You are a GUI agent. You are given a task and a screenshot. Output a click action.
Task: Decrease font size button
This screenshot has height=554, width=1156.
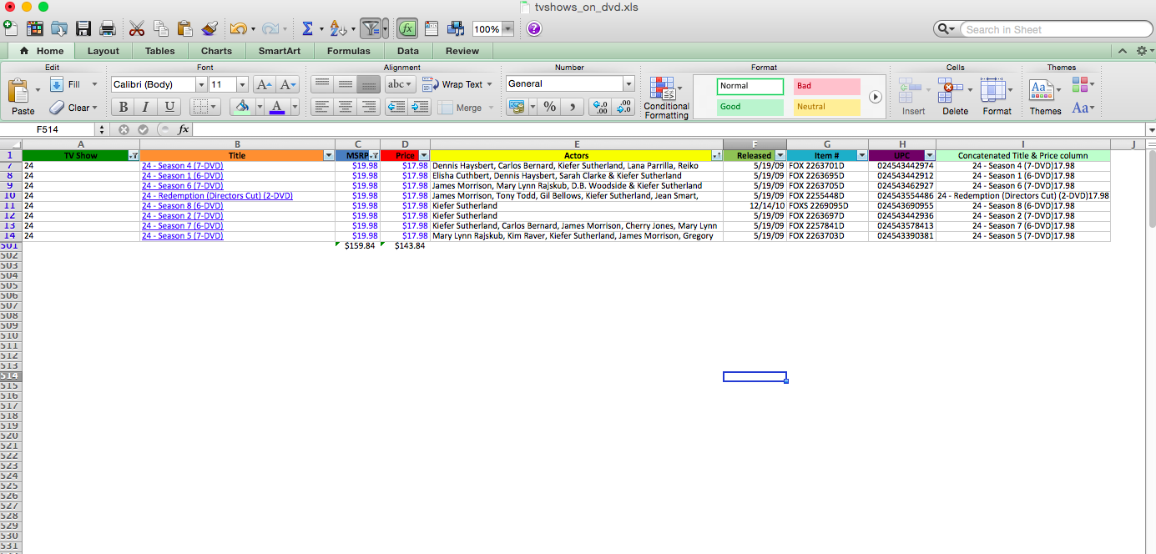click(288, 84)
